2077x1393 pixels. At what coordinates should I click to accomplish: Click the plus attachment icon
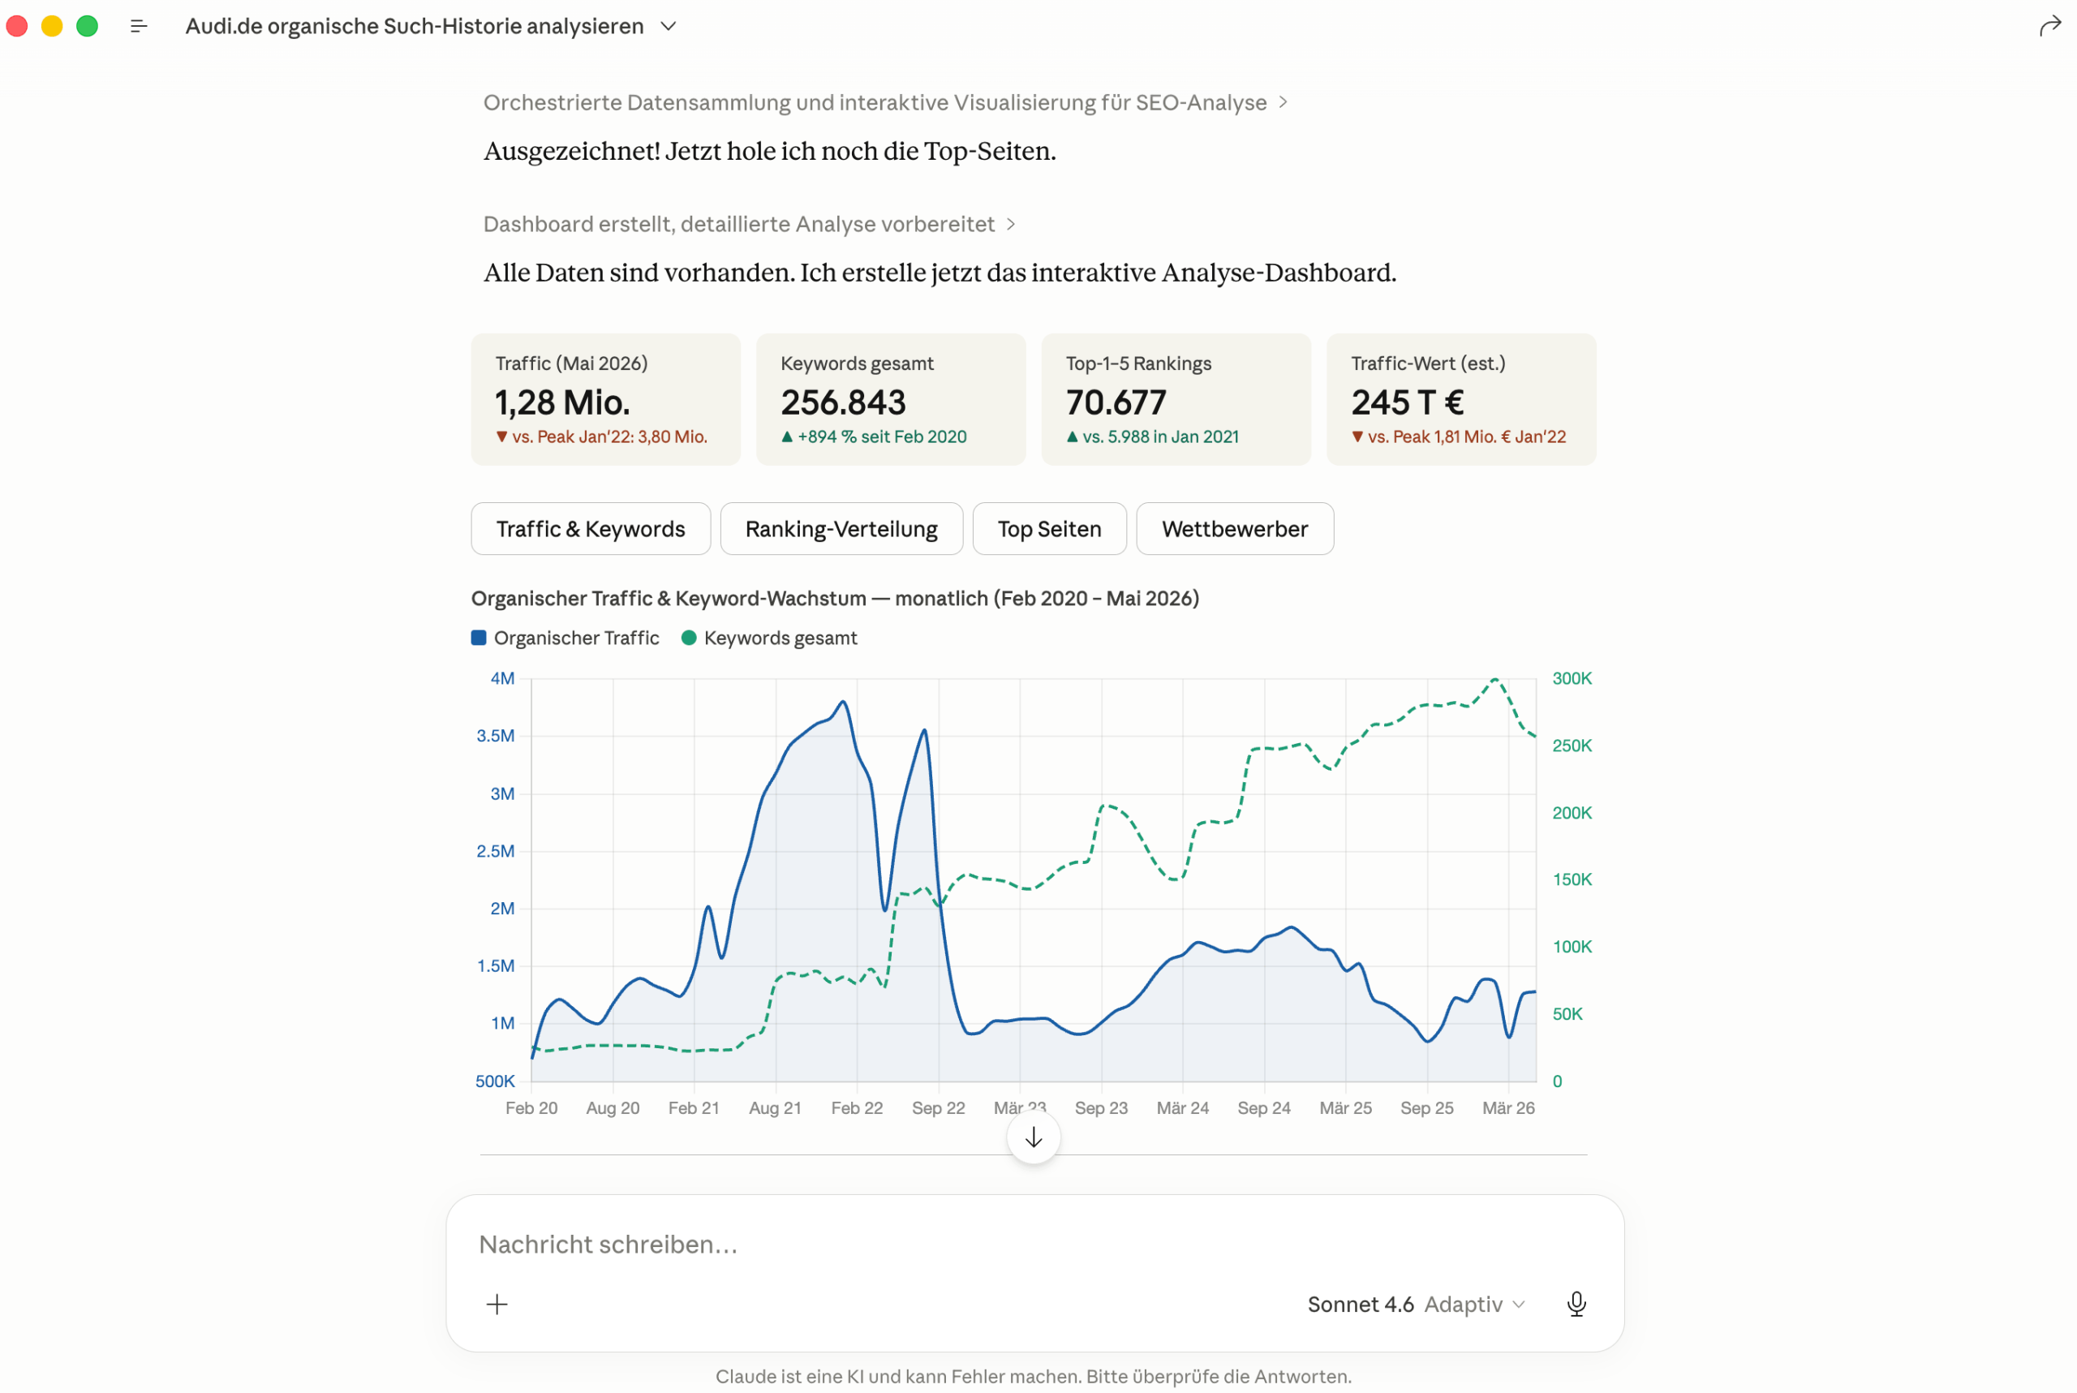pyautogui.click(x=497, y=1303)
